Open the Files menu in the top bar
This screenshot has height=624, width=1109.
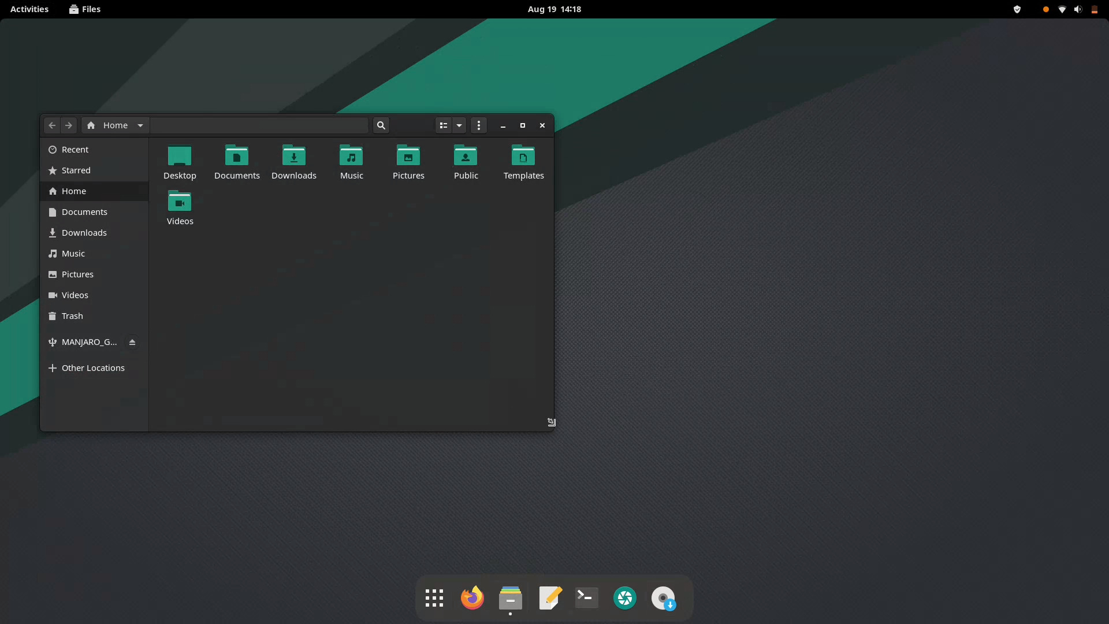(84, 9)
